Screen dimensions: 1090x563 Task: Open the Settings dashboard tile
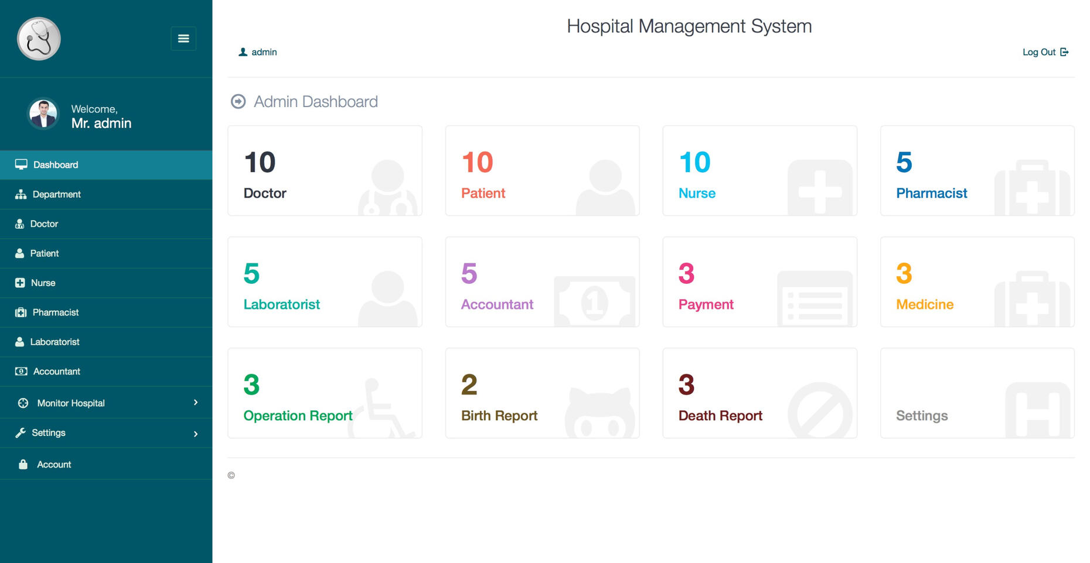977,393
